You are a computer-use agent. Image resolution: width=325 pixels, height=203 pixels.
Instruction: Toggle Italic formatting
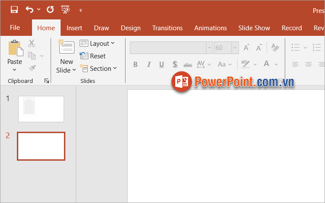click(x=149, y=64)
